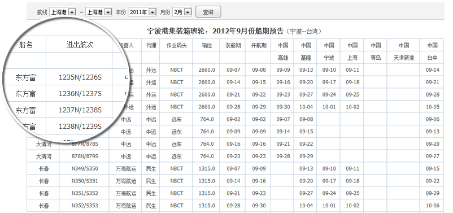Click 1315.0 capacity in N350/S351 row
Image resolution: width=453 pixels, height=213 pixels.
(207, 181)
